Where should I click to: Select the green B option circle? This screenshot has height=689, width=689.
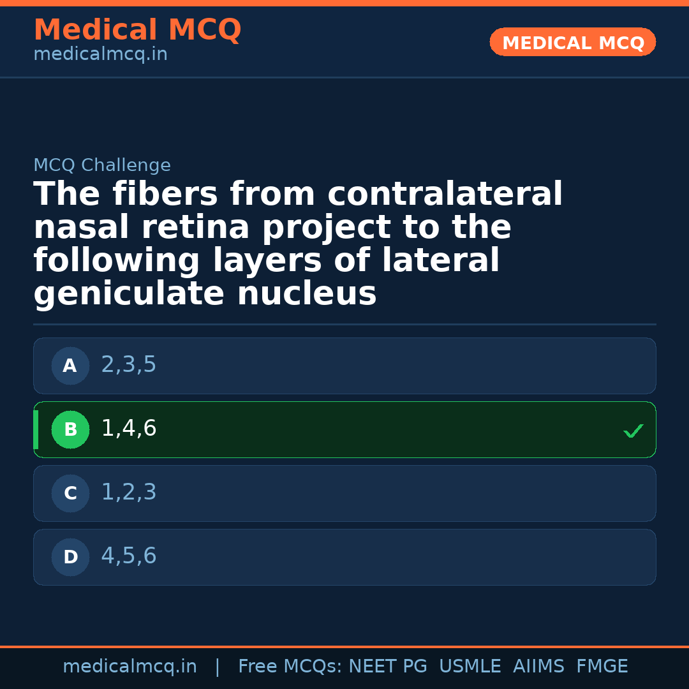tap(70, 429)
